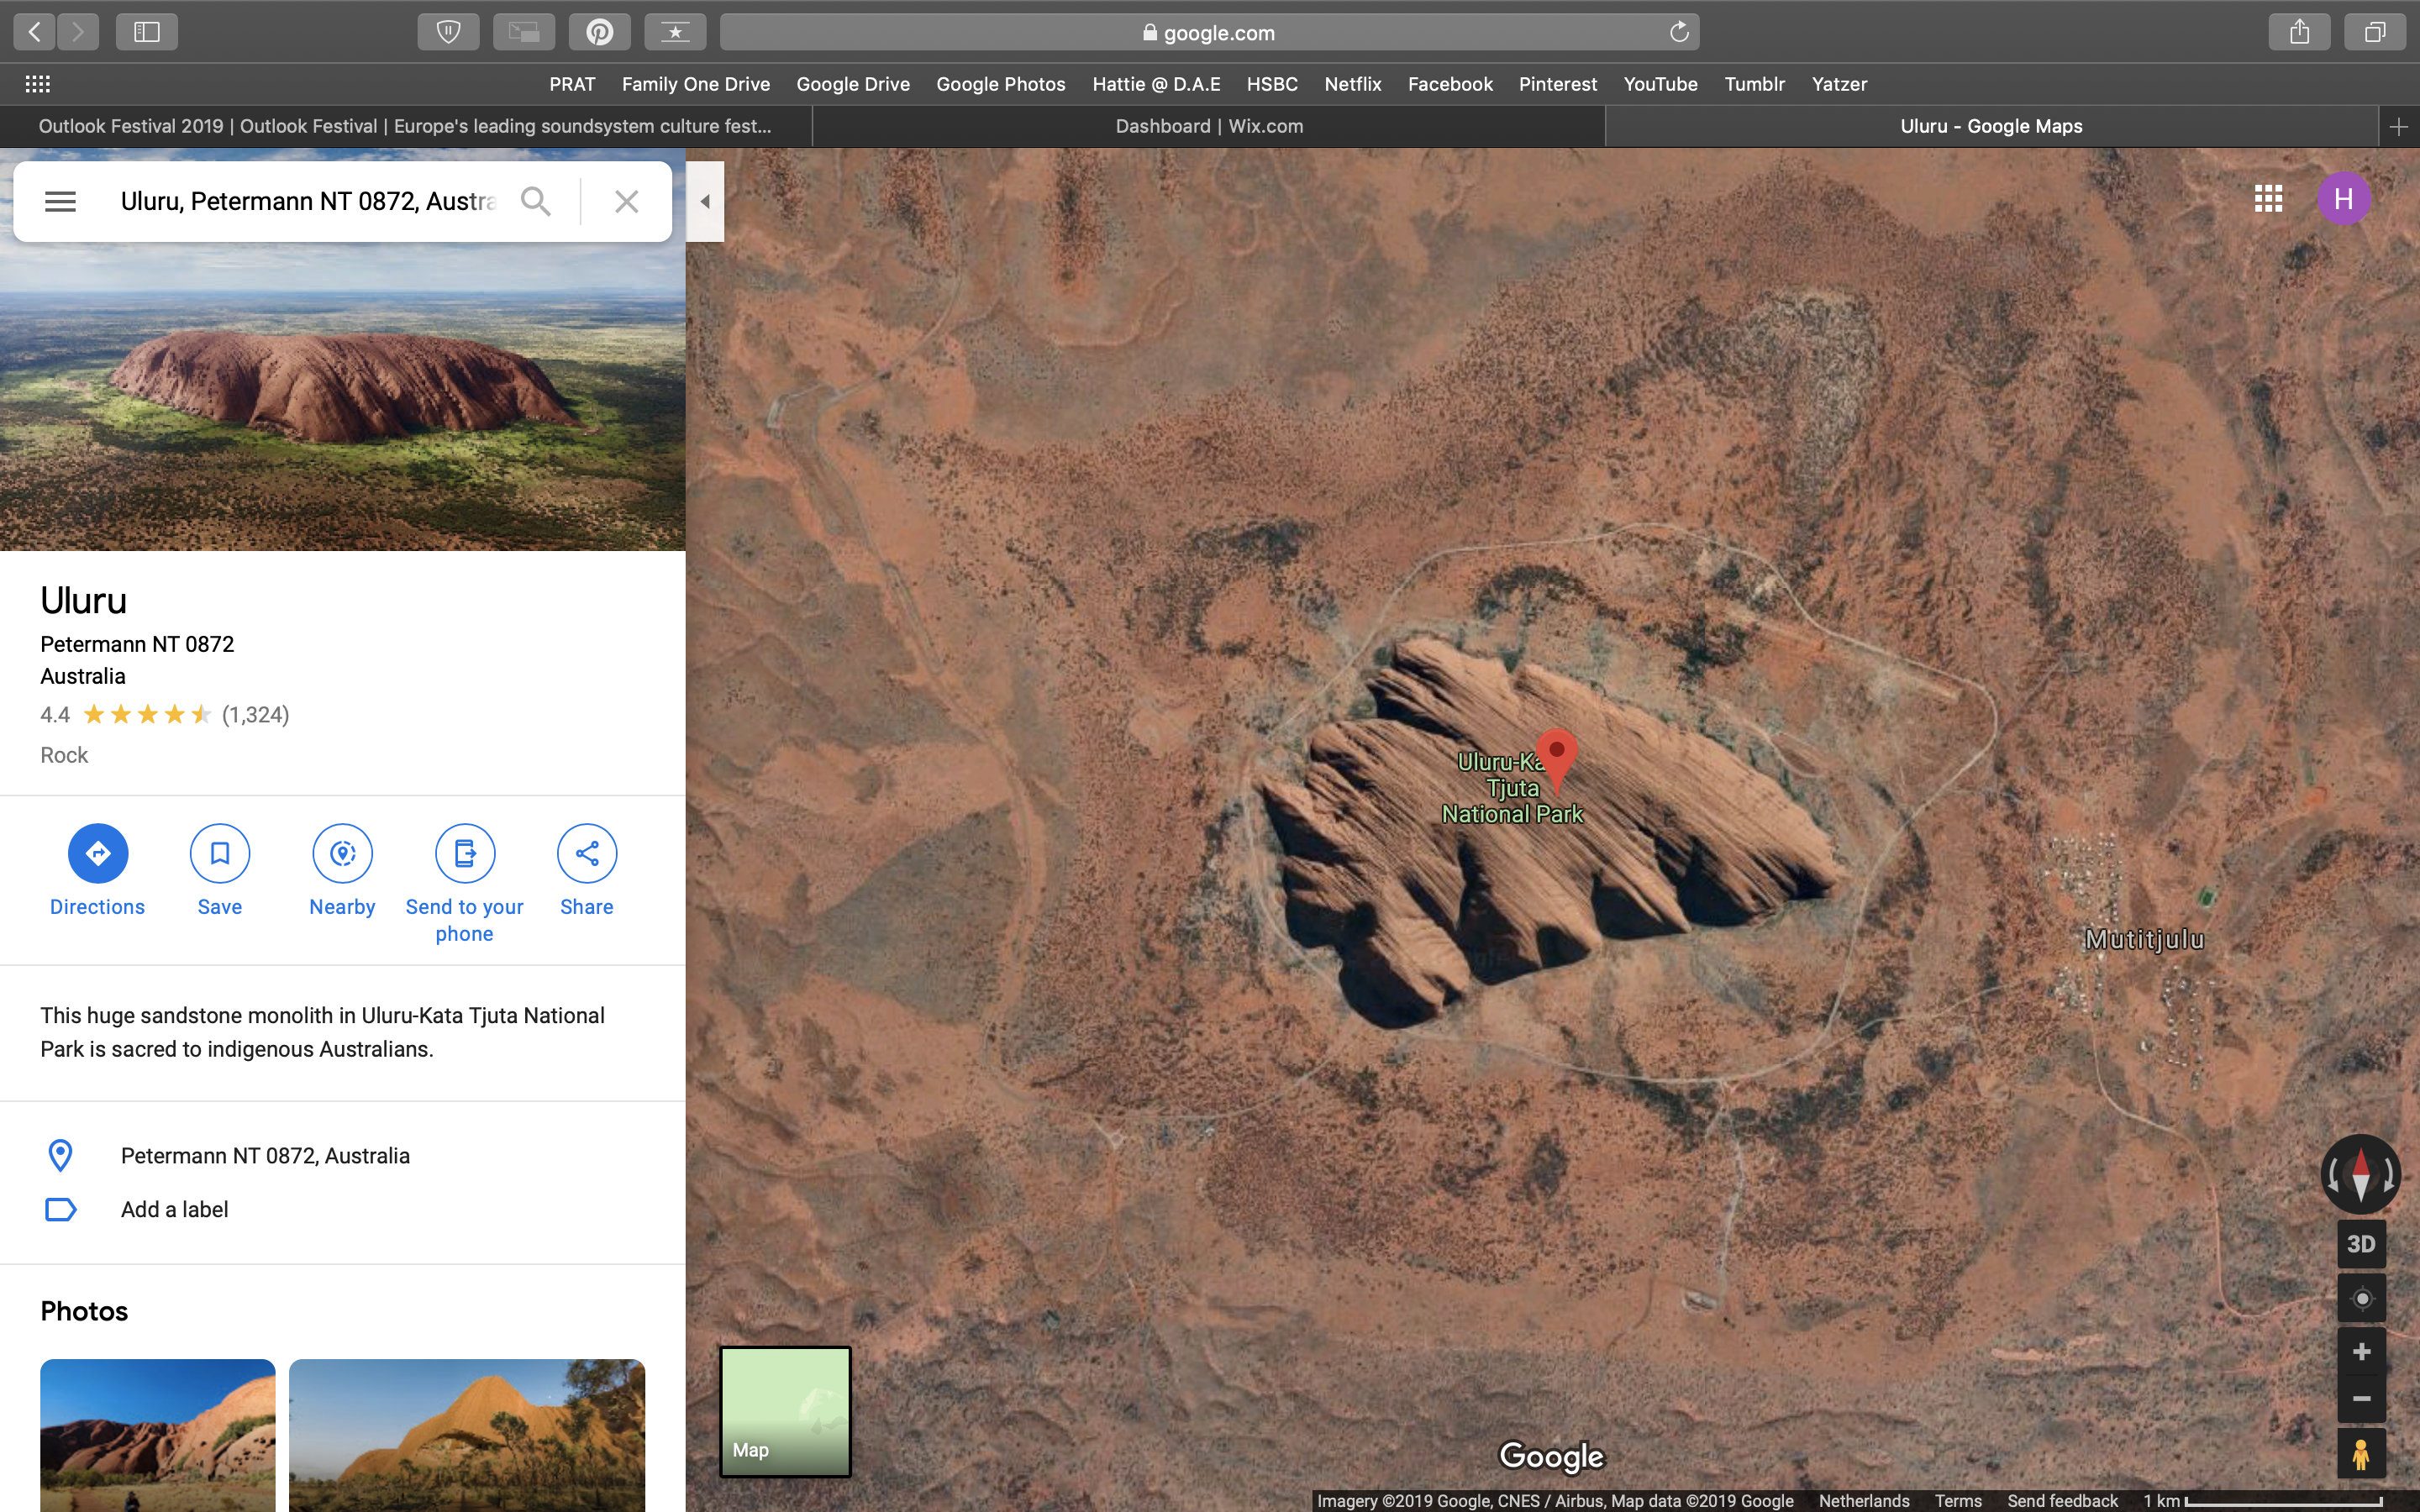The height and width of the screenshot is (1512, 2420).
Task: Share the Uluru location
Action: [586, 853]
